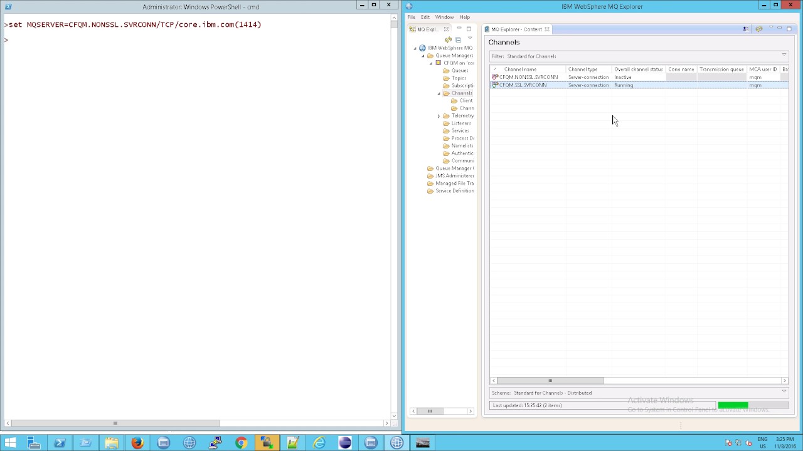Launch Google Chrome from the taskbar
This screenshot has height=451, width=803.
click(x=241, y=443)
